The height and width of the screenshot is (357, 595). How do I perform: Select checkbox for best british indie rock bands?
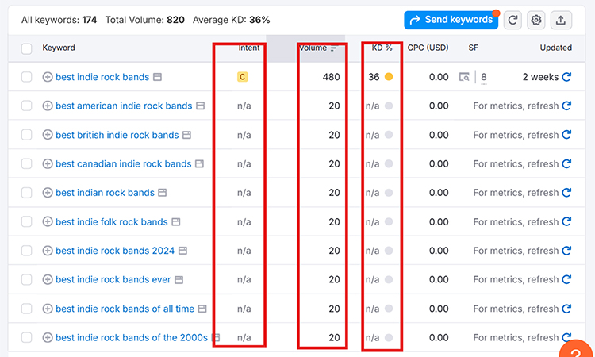pos(26,135)
